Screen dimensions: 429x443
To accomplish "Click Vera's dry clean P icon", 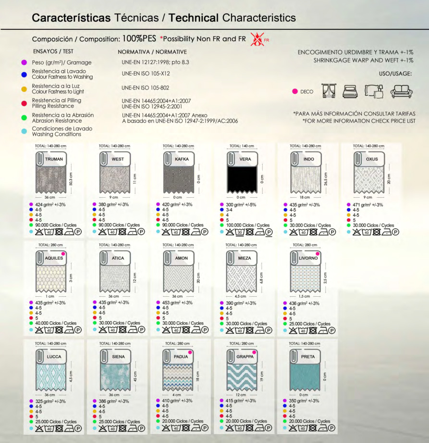I will (269, 232).
